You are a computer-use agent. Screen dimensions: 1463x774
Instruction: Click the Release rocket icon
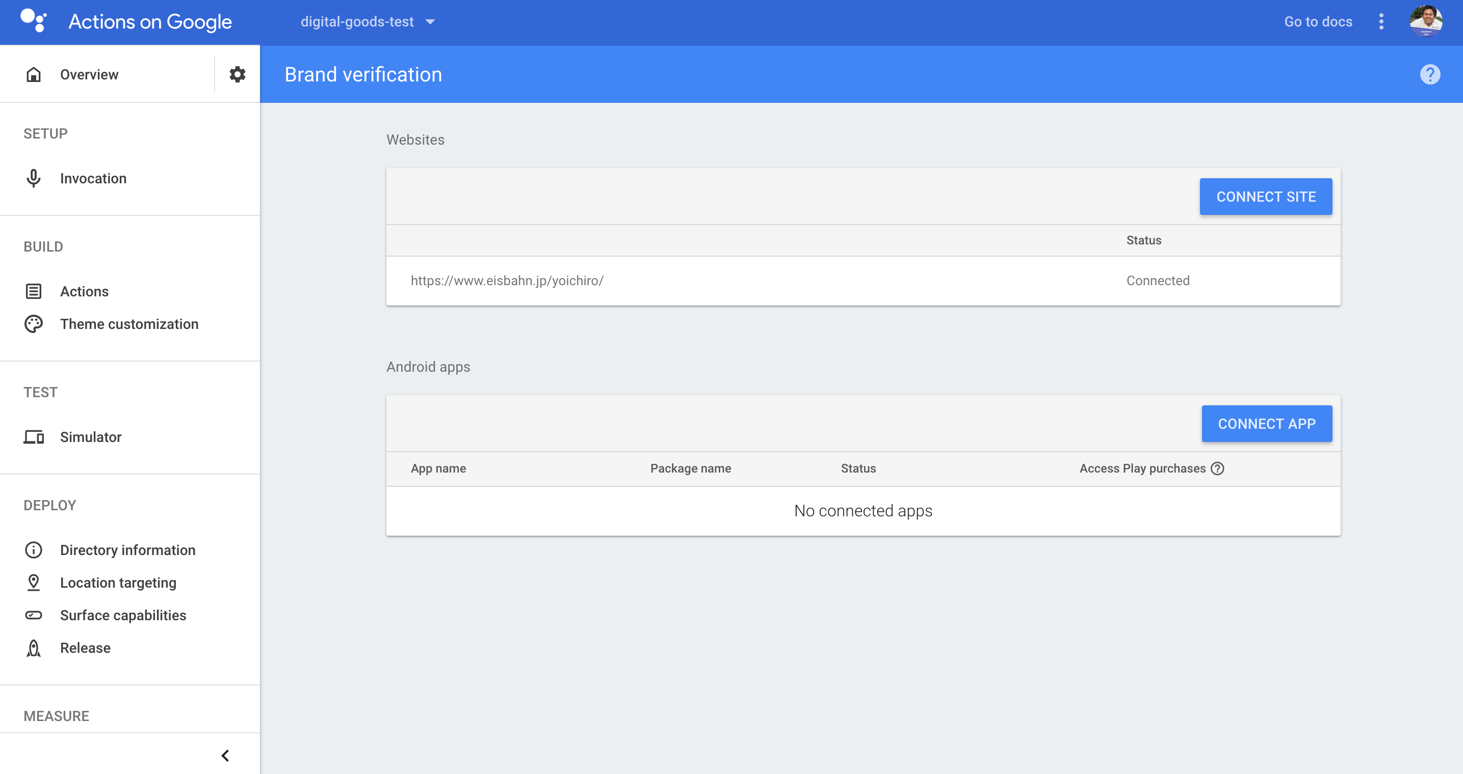(34, 648)
